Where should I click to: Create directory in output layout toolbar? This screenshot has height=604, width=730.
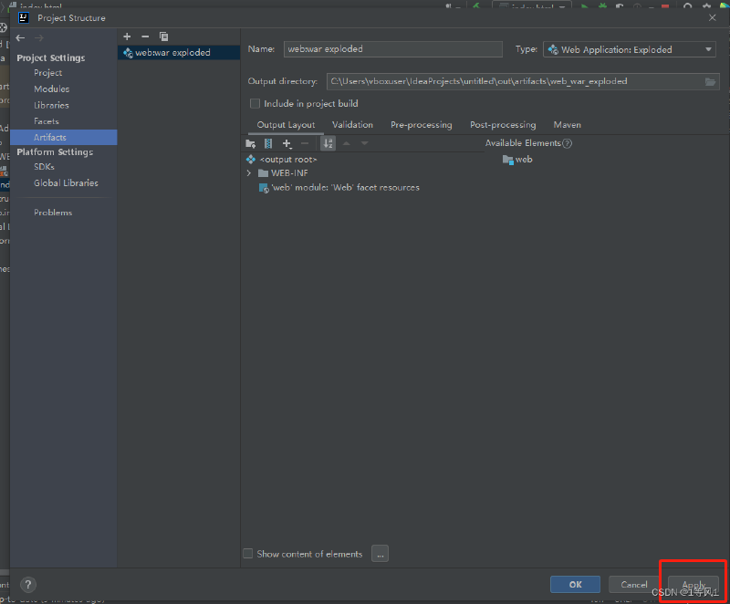click(250, 144)
